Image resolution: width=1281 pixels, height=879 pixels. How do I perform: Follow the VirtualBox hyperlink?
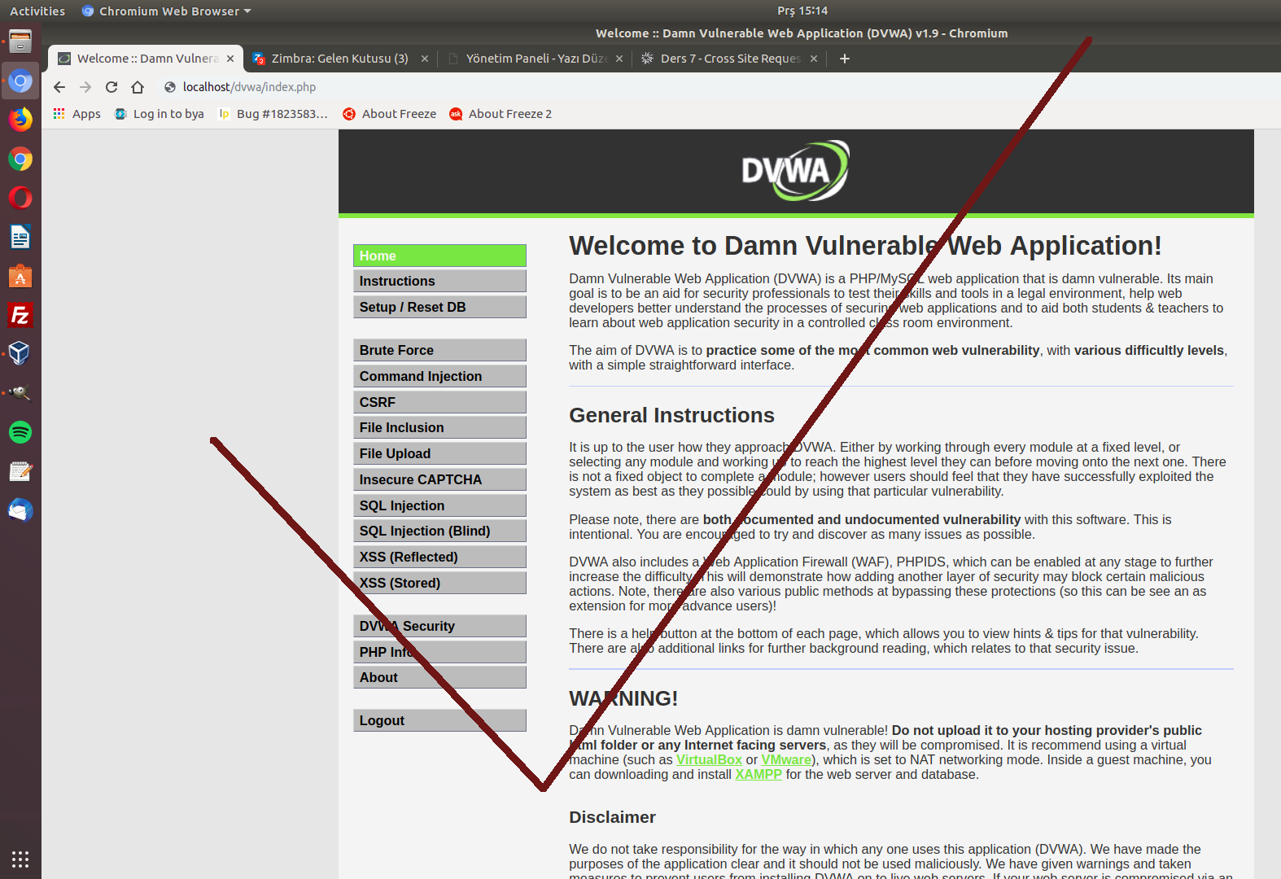[709, 759]
